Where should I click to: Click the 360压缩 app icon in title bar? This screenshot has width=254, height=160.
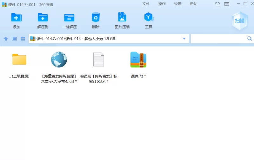(4, 4)
